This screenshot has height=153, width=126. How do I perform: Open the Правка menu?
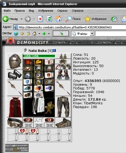(20, 11)
